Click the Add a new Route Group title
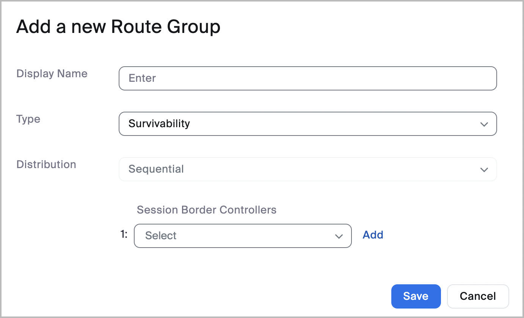524x318 pixels. pos(118,27)
